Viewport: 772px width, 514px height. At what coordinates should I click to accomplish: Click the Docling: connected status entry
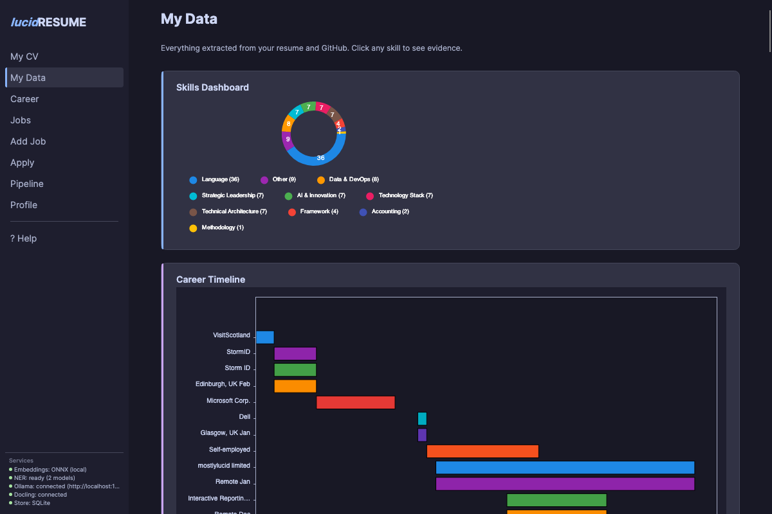pyautogui.click(x=38, y=495)
